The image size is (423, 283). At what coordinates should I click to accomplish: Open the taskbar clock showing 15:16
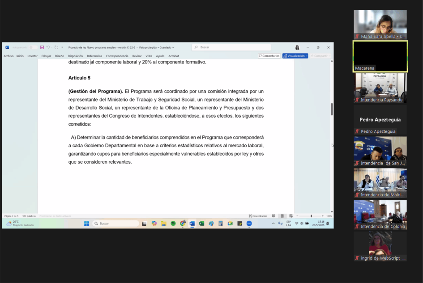click(318, 224)
